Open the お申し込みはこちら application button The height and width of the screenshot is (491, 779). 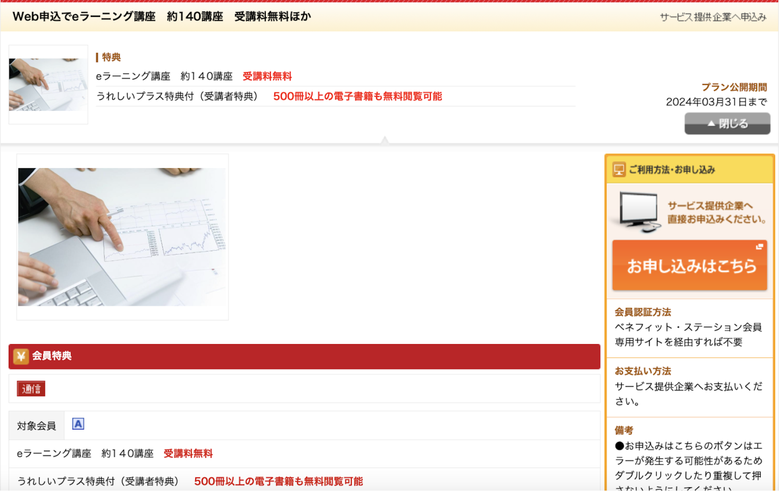(x=689, y=265)
